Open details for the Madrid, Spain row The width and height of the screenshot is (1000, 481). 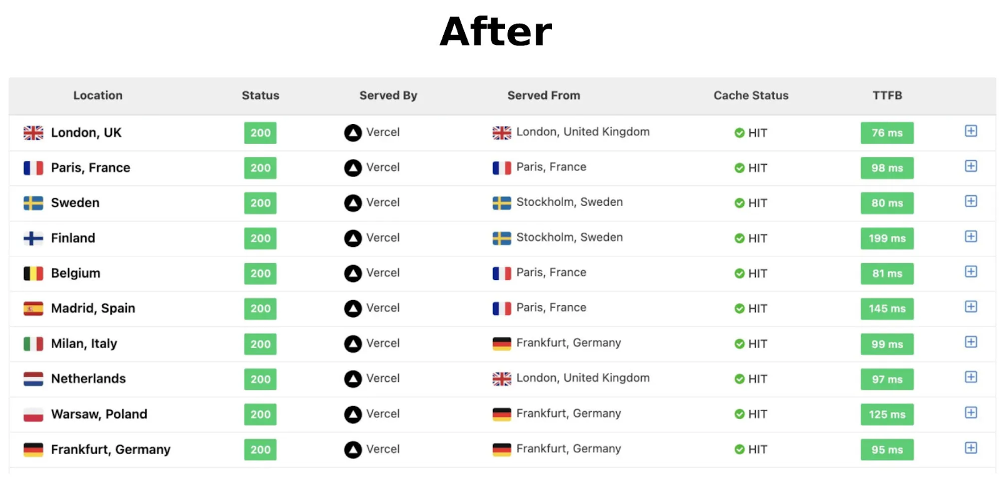[971, 307]
